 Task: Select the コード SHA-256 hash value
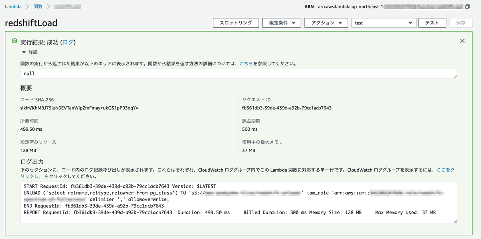79,108
